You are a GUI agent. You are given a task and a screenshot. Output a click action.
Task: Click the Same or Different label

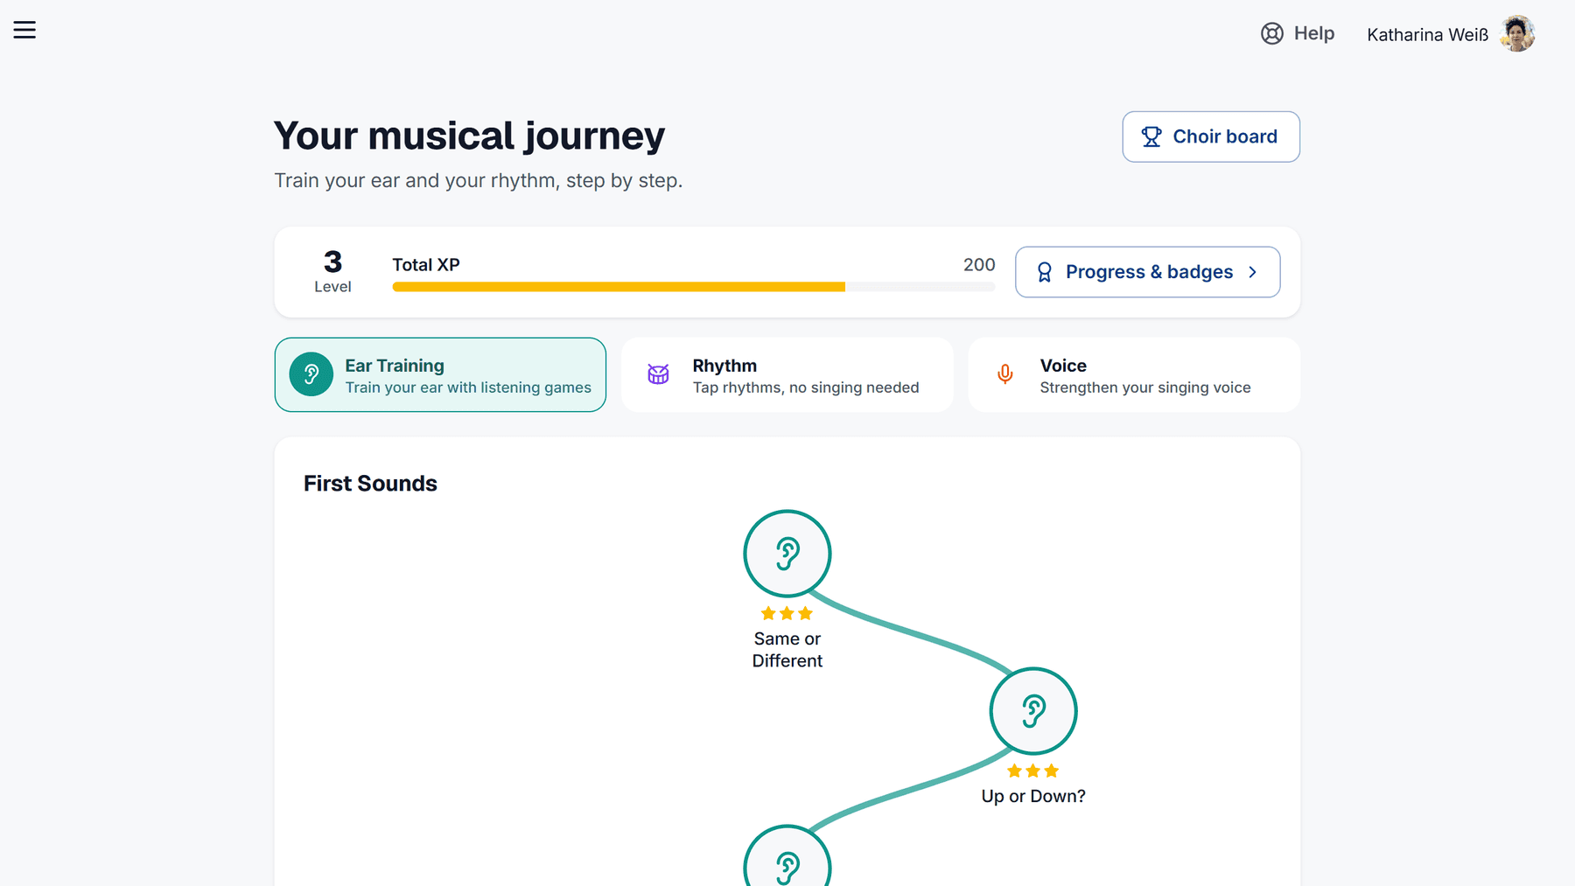pyautogui.click(x=787, y=650)
